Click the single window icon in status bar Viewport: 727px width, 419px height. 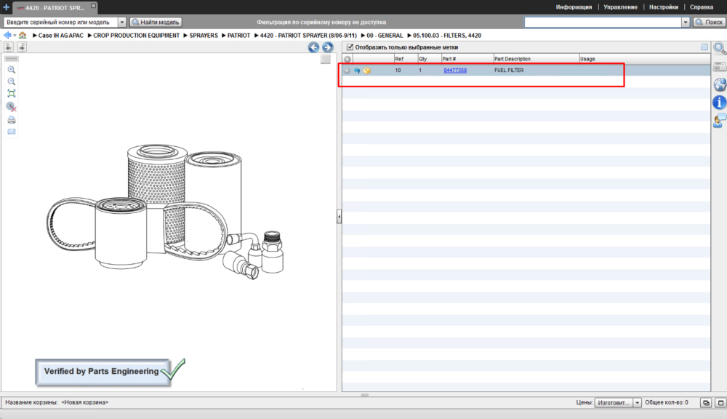720,403
